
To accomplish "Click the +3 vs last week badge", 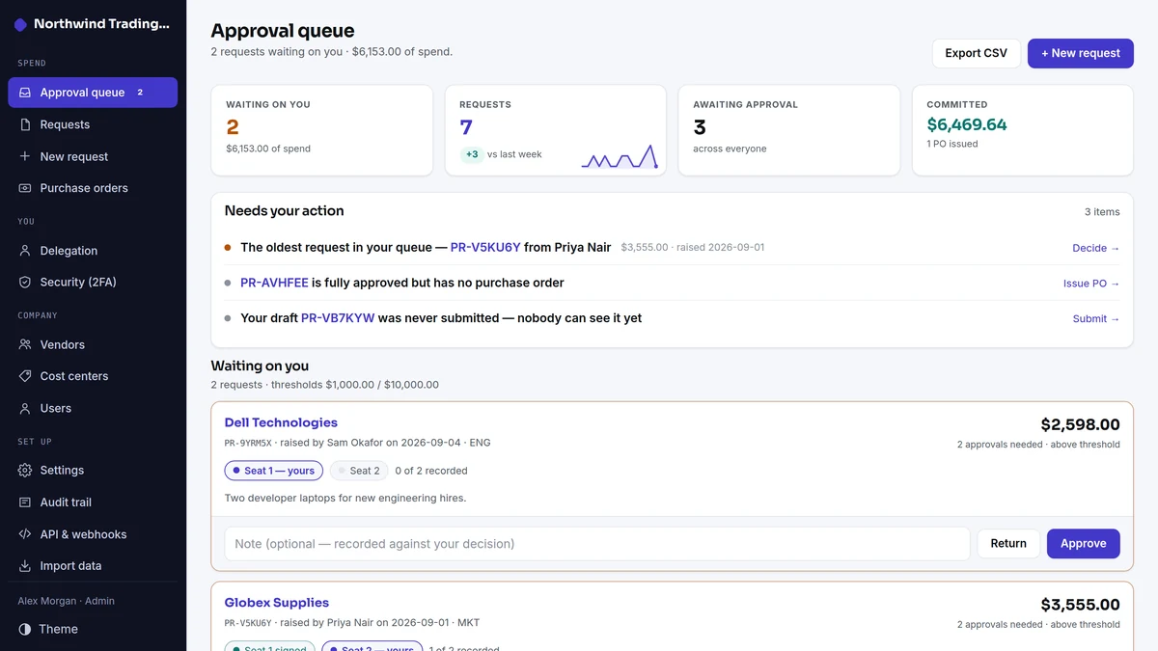I will pyautogui.click(x=472, y=154).
